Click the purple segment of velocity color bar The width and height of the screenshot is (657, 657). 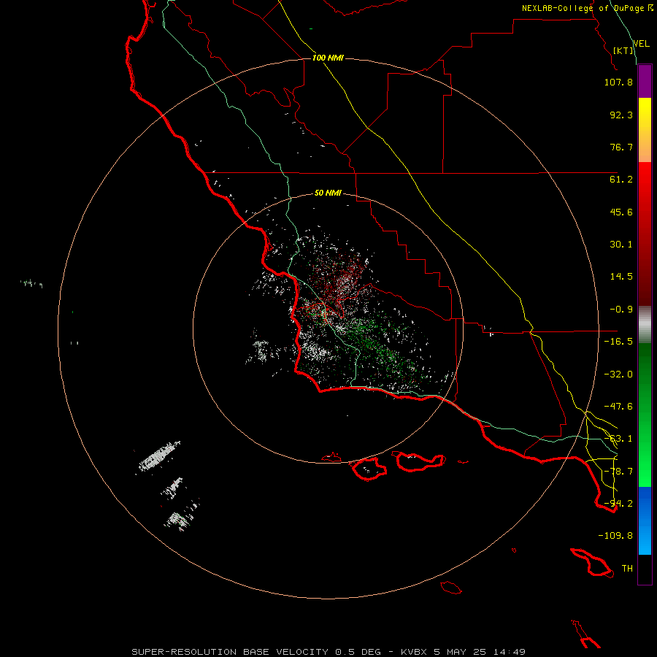(645, 82)
